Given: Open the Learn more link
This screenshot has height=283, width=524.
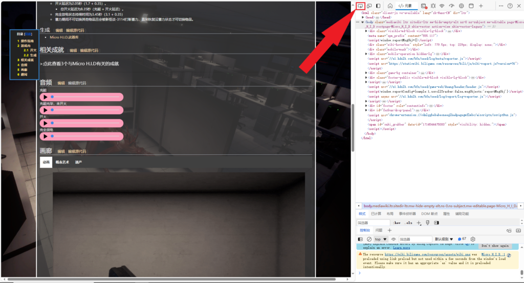Looking at the screenshot, I should pyautogui.click(x=401, y=248).
